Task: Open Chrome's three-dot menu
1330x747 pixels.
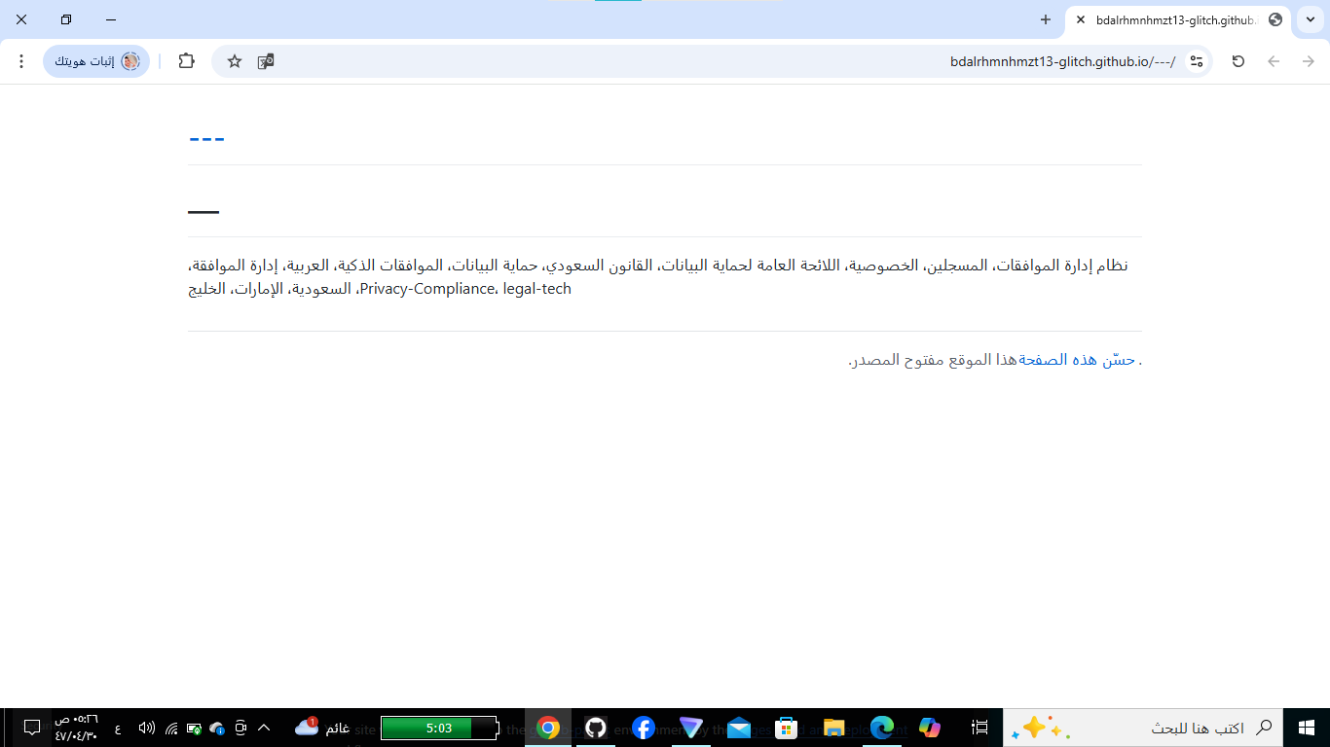Action: pyautogui.click(x=20, y=60)
